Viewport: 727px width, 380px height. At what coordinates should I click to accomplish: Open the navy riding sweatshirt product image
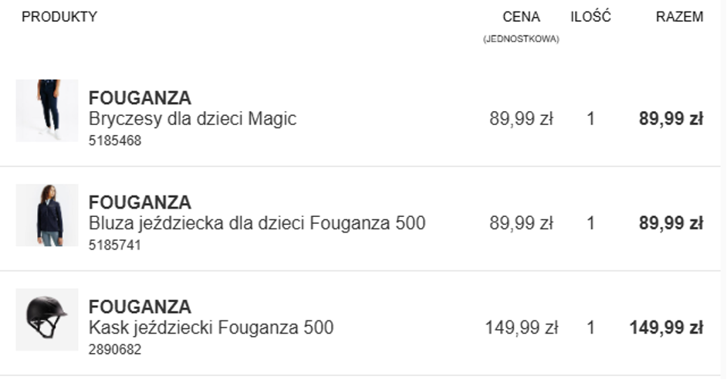(46, 215)
